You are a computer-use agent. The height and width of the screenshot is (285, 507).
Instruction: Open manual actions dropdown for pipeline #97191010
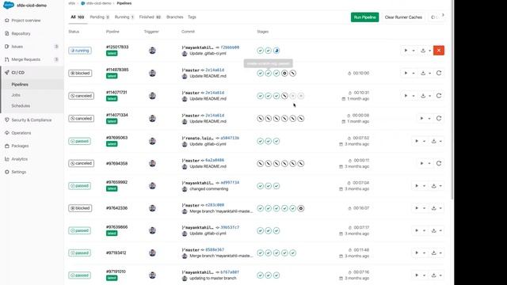pos(420,275)
